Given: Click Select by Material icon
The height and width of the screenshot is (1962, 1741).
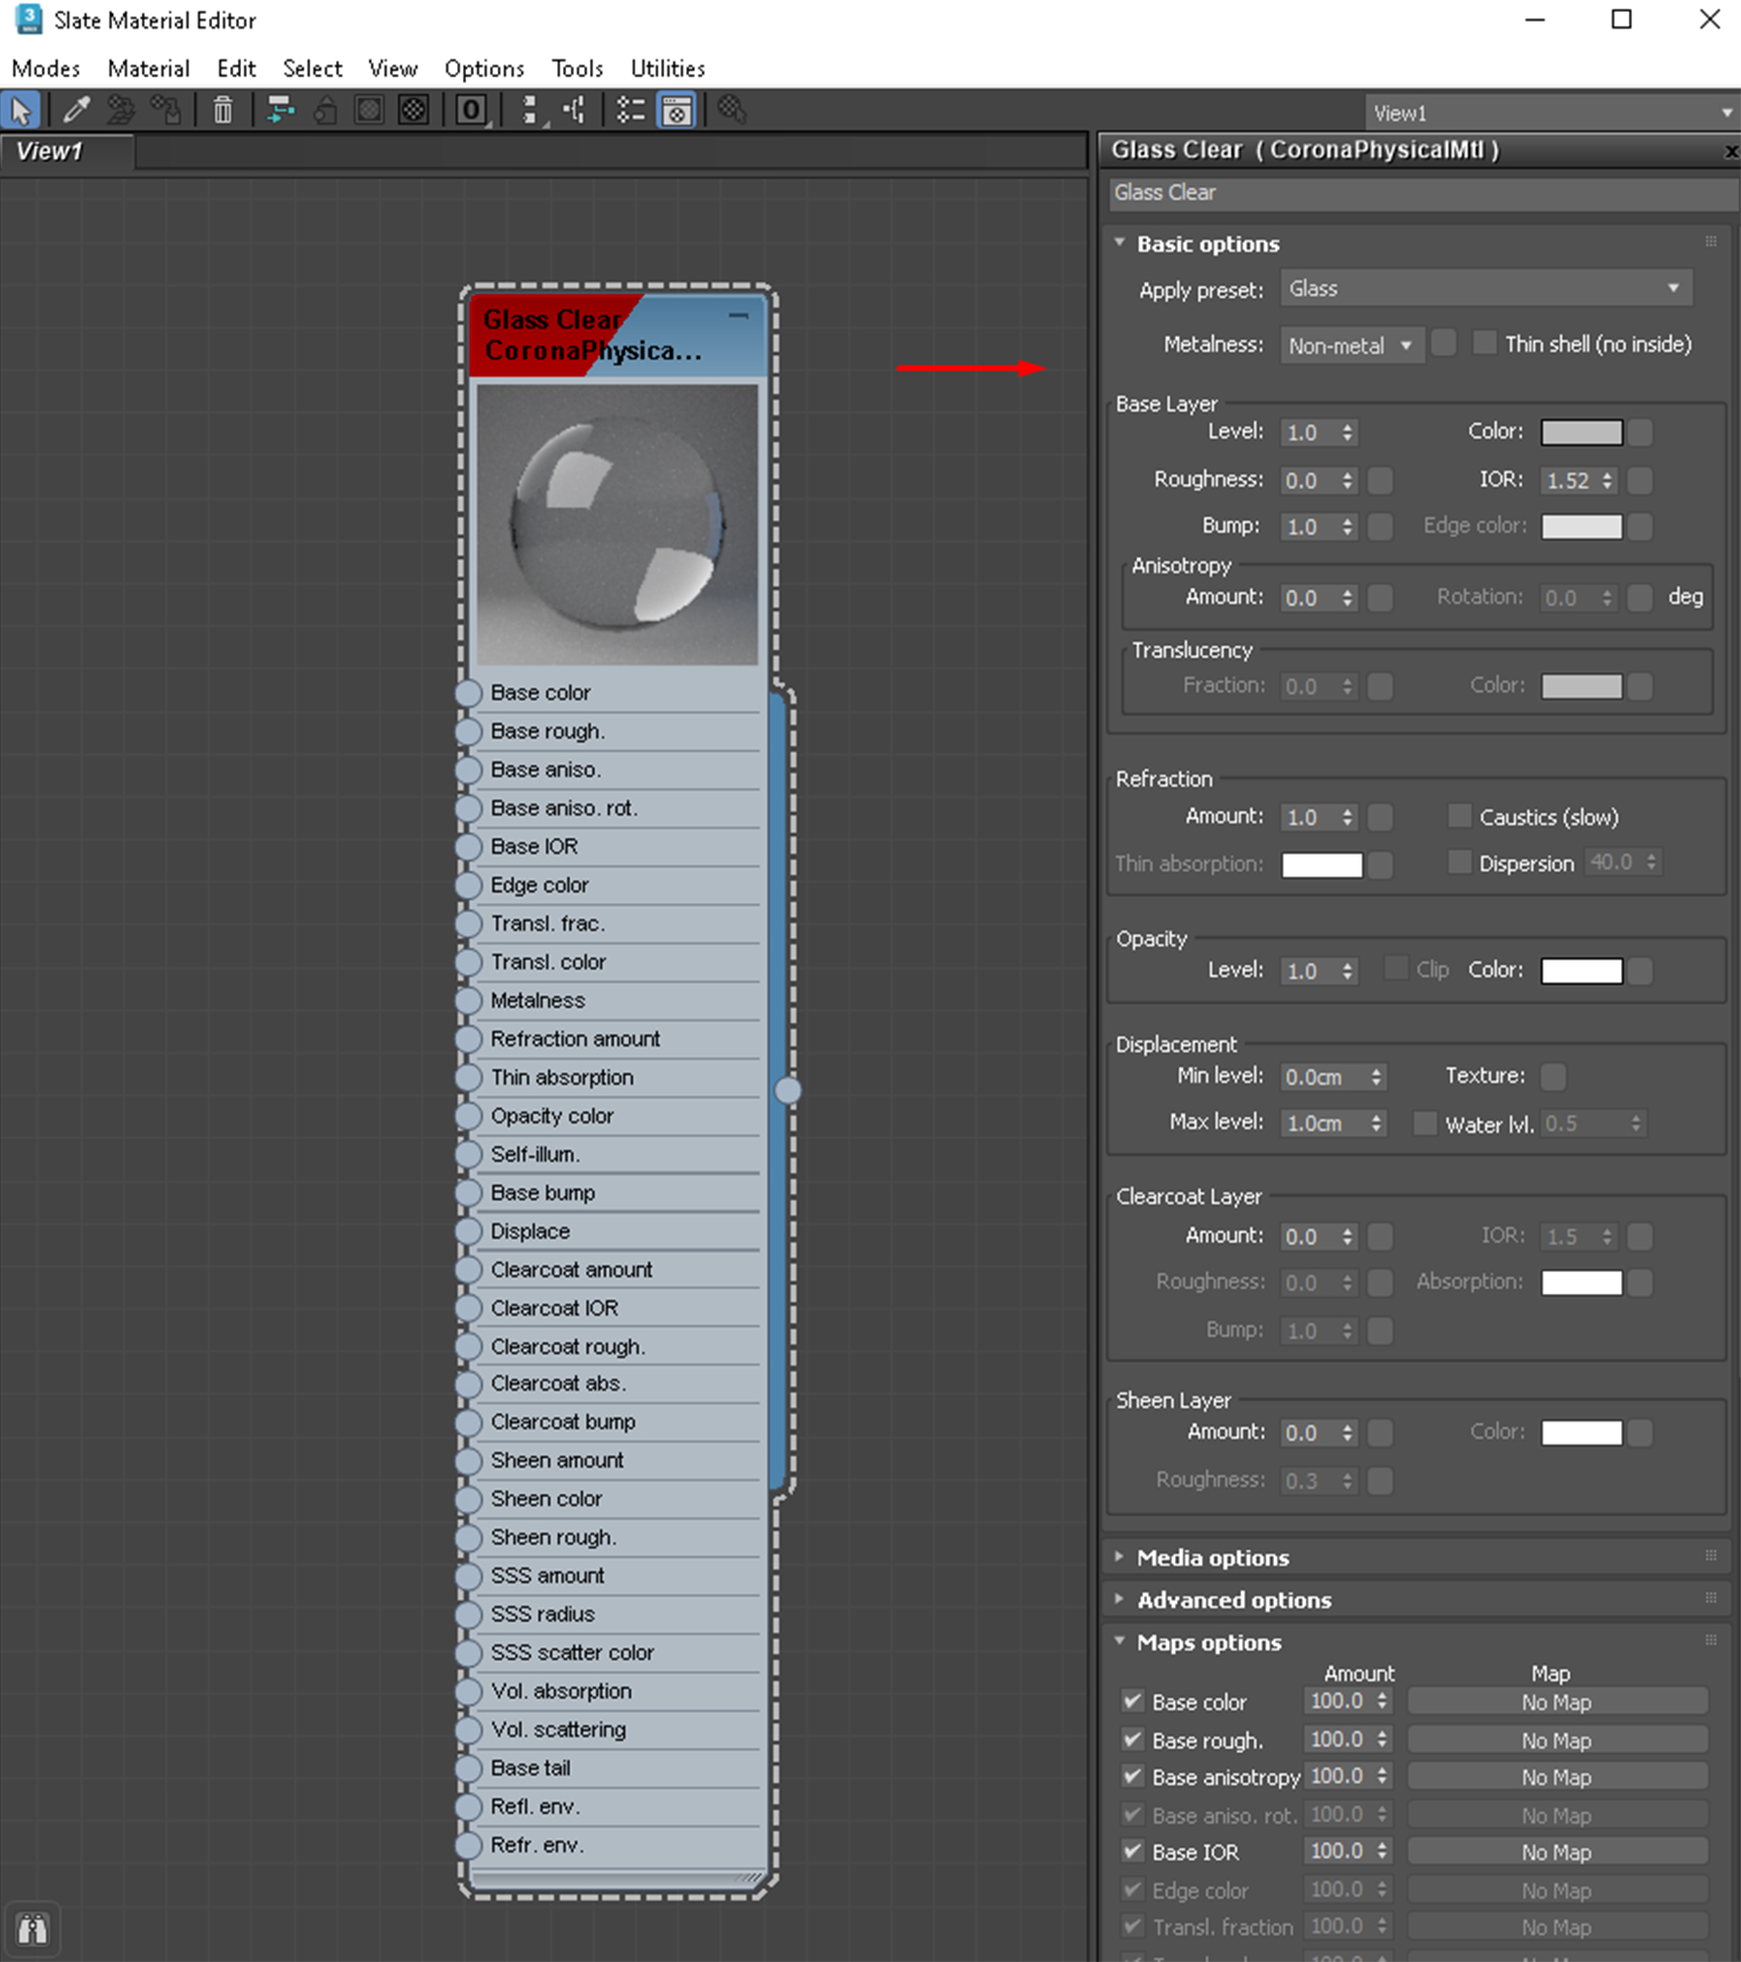Looking at the screenshot, I should [x=732, y=110].
